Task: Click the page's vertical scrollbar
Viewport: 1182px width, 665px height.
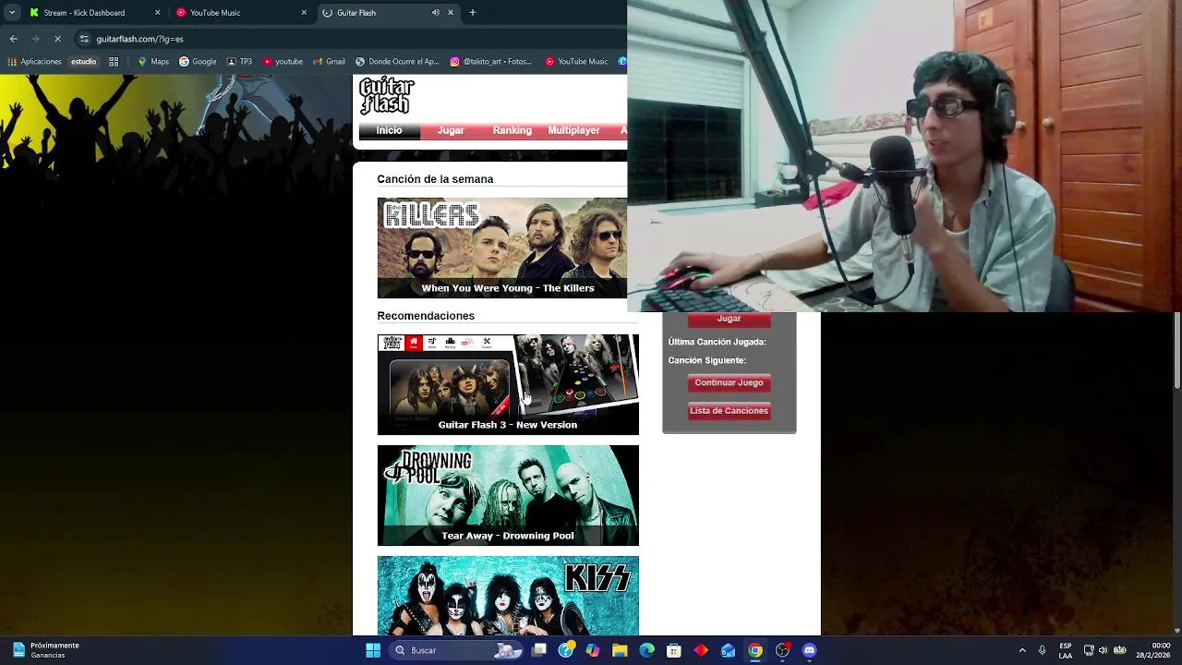Action: pos(1176,351)
